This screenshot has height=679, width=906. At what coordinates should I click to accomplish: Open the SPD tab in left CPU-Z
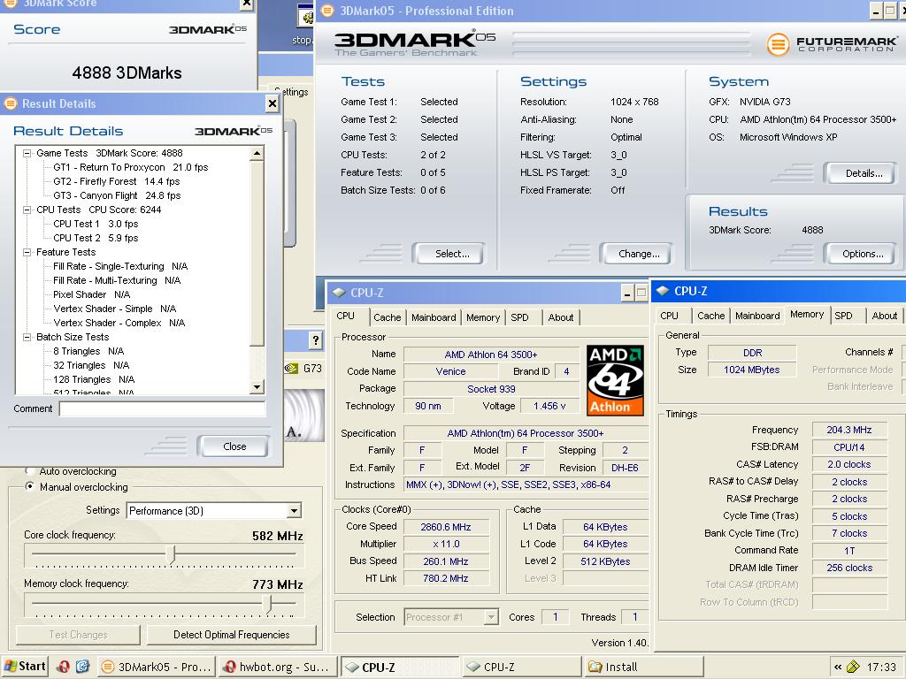pyautogui.click(x=519, y=317)
